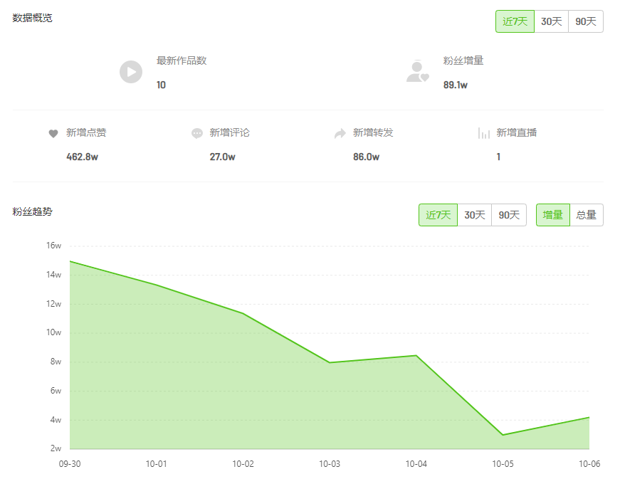
Task: Select 近7天 for the 粉丝趋势 chart
Action: 438,215
